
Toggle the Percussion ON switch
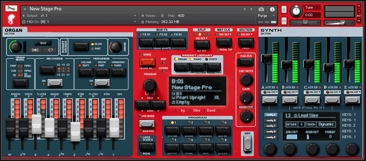click(x=102, y=83)
